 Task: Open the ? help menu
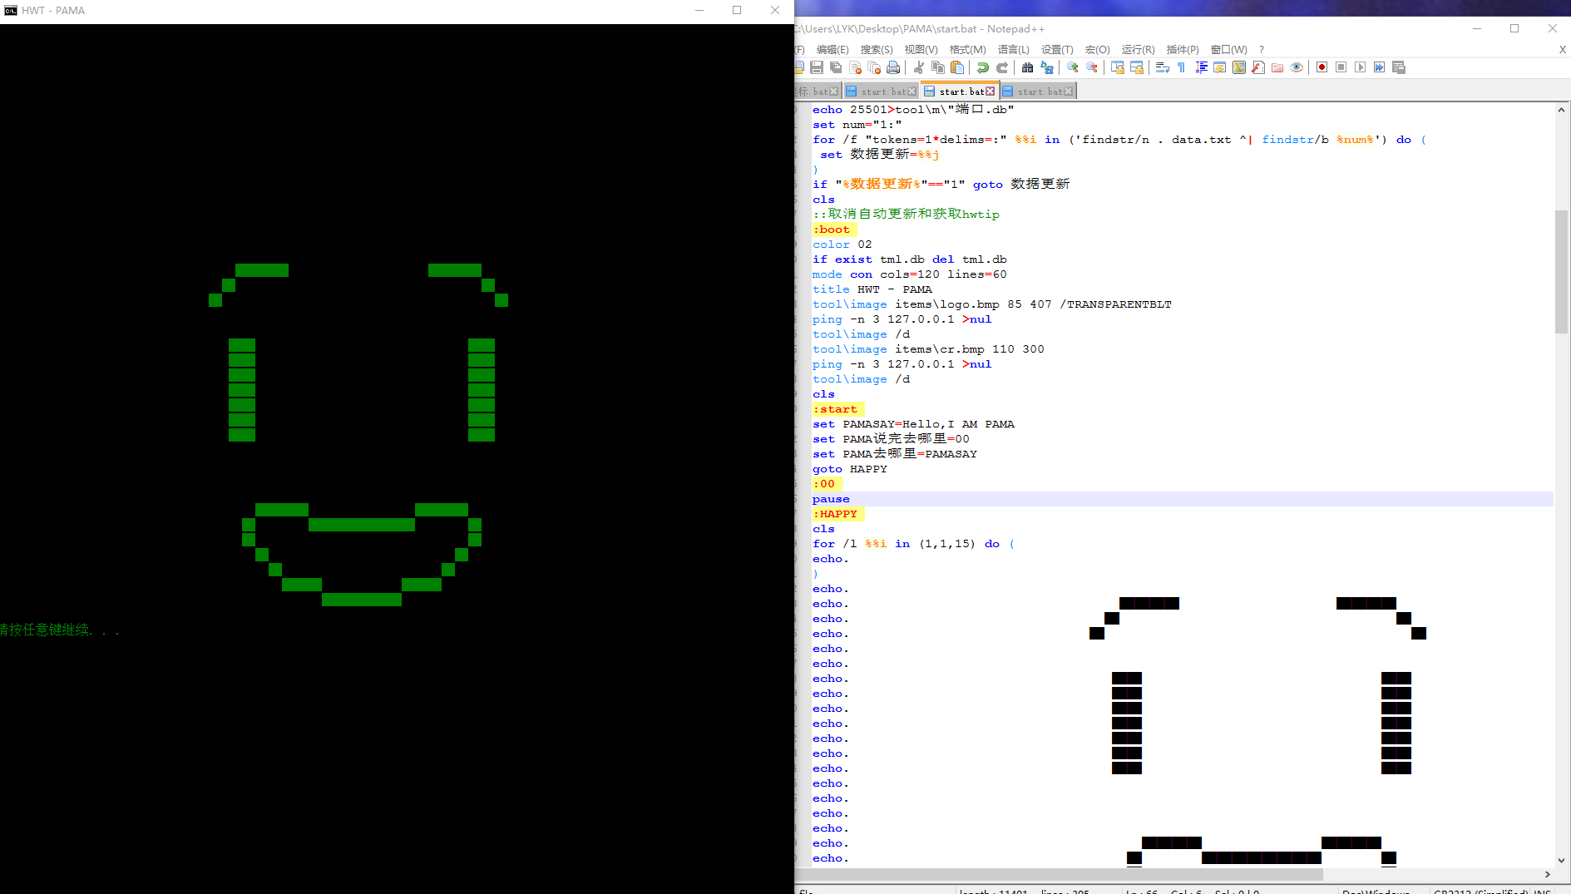point(1262,50)
